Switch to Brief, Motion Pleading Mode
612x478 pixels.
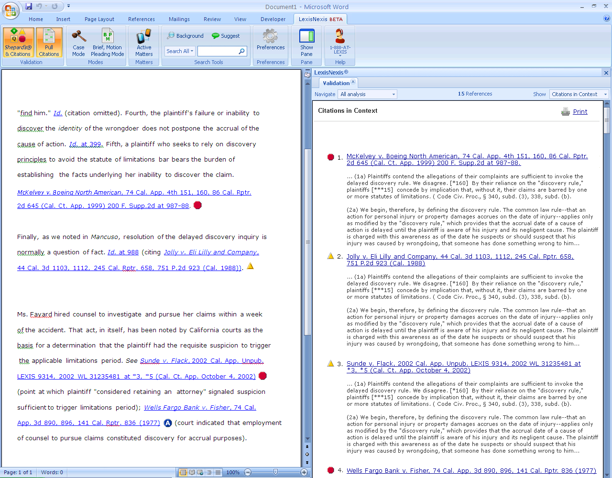coord(108,42)
